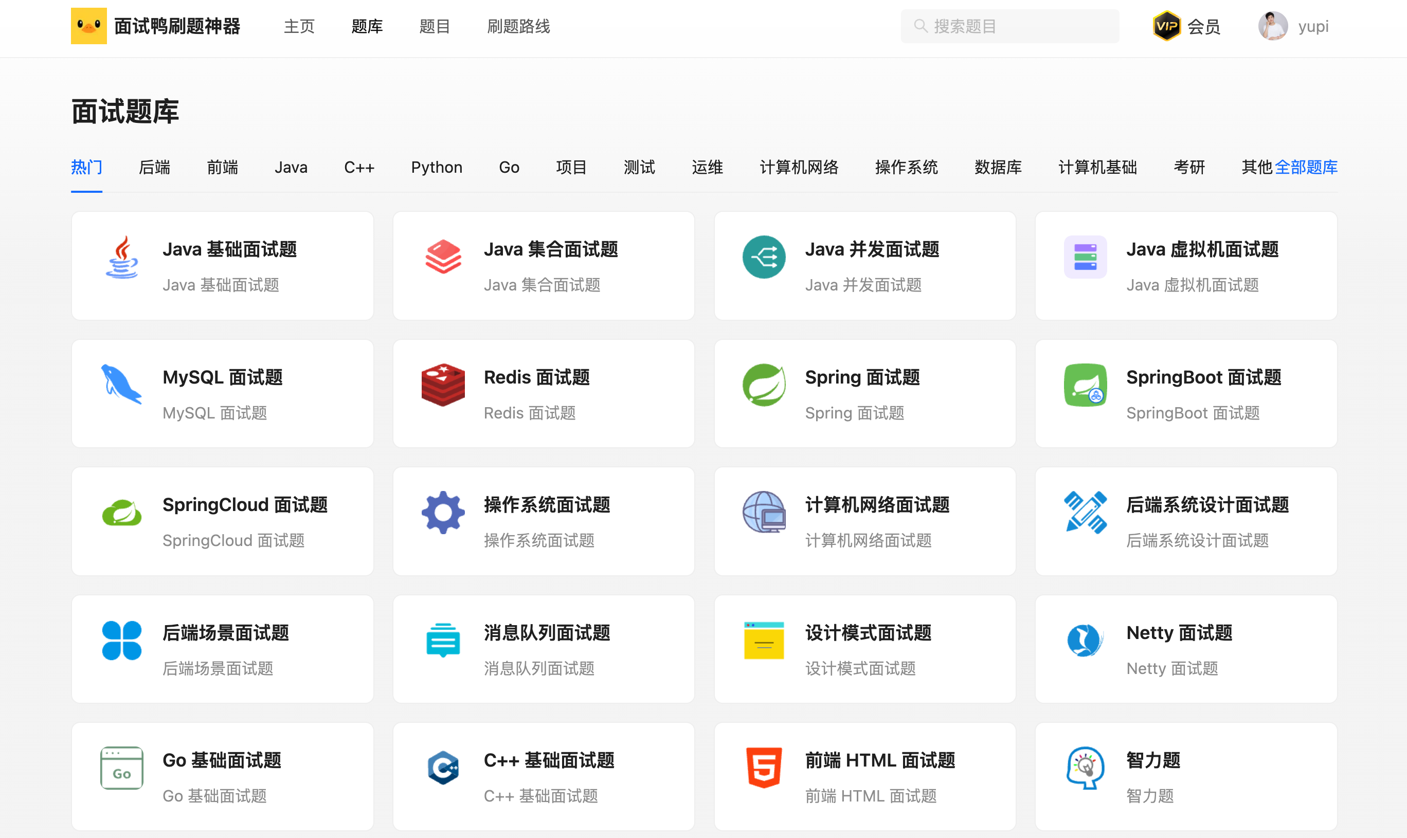Viewport: 1407px width, 838px height.
Task: Switch to the 后端 tab
Action: pyautogui.click(x=155, y=167)
